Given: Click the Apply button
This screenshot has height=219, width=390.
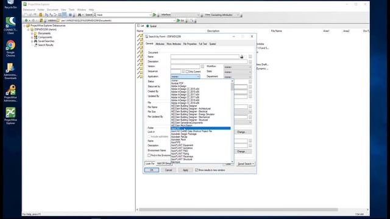Looking at the screenshot, I should pyautogui.click(x=185, y=170).
